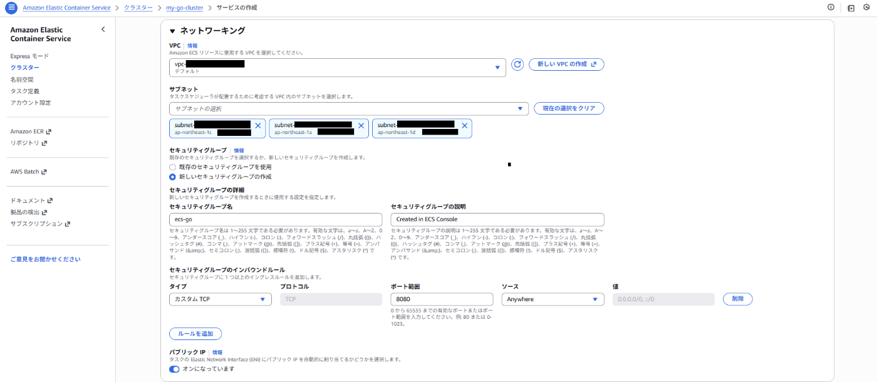The width and height of the screenshot is (877, 382).
Task: Remove the ap-northeast-1c subnet chip
Action: click(x=258, y=125)
